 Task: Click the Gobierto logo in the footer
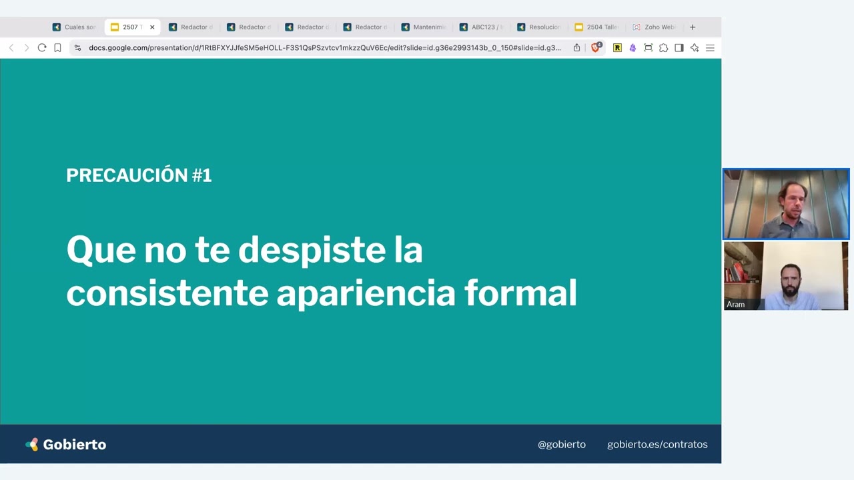66,445
